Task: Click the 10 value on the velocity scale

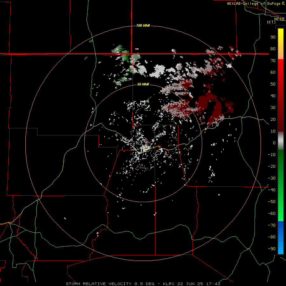Action: coord(273,131)
